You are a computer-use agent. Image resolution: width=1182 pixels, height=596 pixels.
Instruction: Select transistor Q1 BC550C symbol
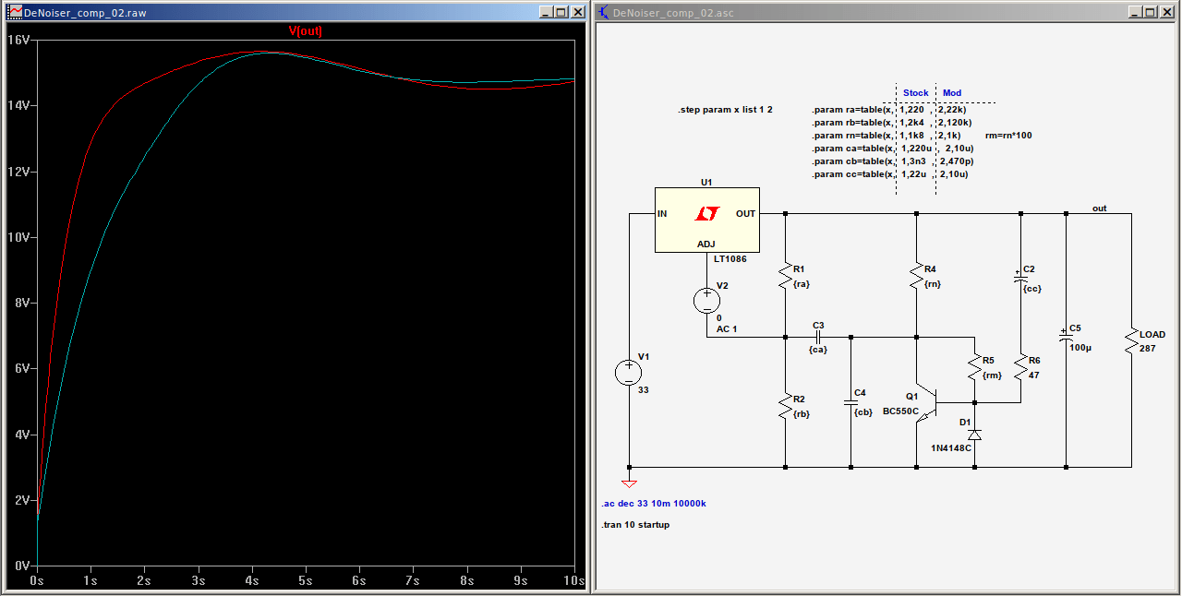click(x=926, y=401)
